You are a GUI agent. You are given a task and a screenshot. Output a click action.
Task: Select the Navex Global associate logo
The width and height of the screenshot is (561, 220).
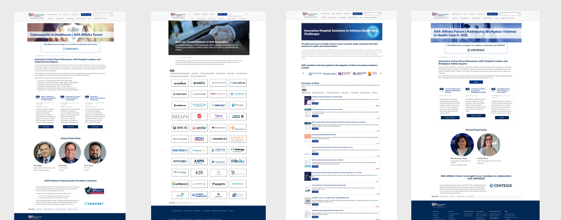[x=238, y=139]
